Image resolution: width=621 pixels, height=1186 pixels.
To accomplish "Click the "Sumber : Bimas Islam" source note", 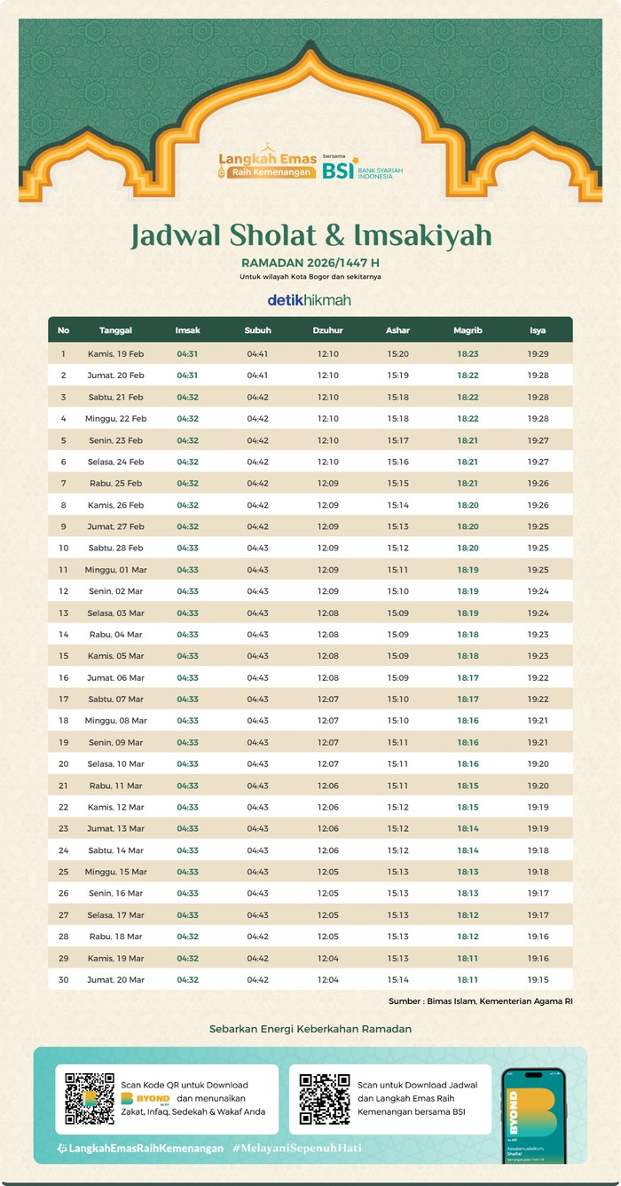I will click(479, 1001).
